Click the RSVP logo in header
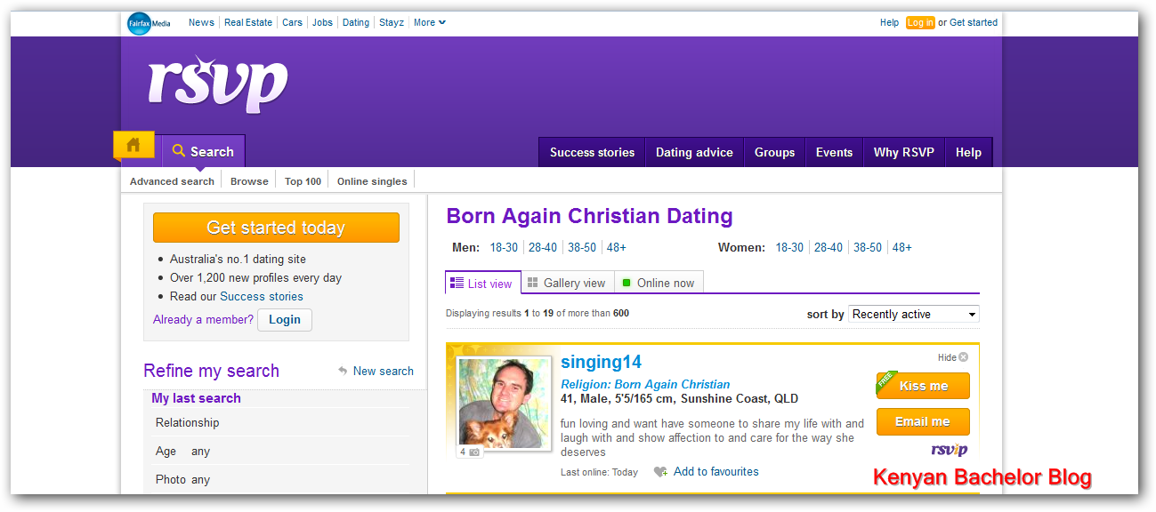The height and width of the screenshot is (512, 1156). (218, 84)
